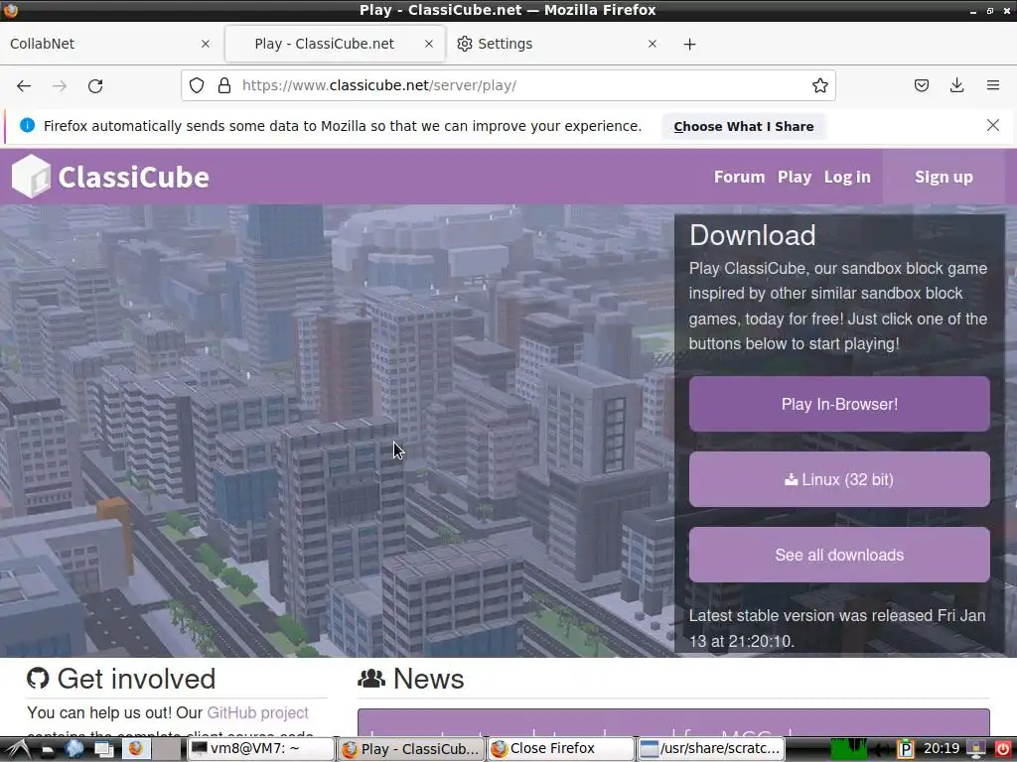1017x762 pixels.
Task: Switch to vm8@VM7 terminal in taskbar
Action: tap(261, 749)
